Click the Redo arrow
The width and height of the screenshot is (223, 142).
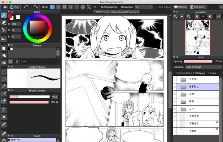tap(35, 7)
